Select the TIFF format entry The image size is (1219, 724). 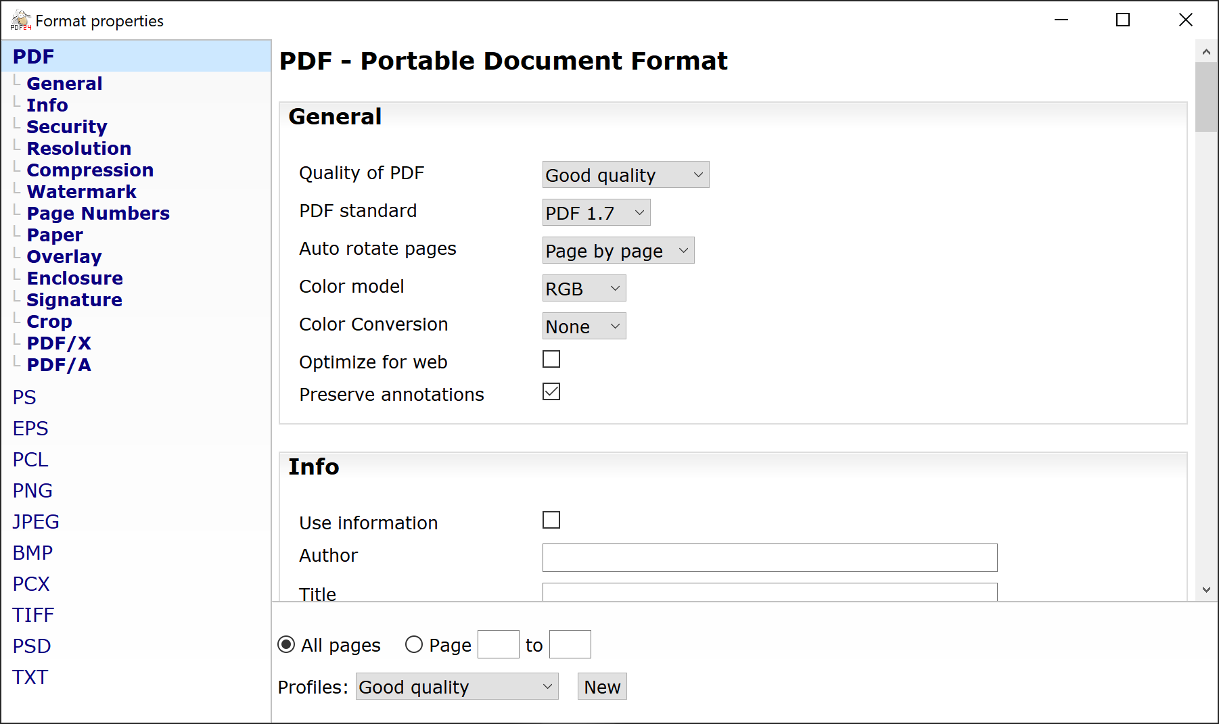[32, 614]
